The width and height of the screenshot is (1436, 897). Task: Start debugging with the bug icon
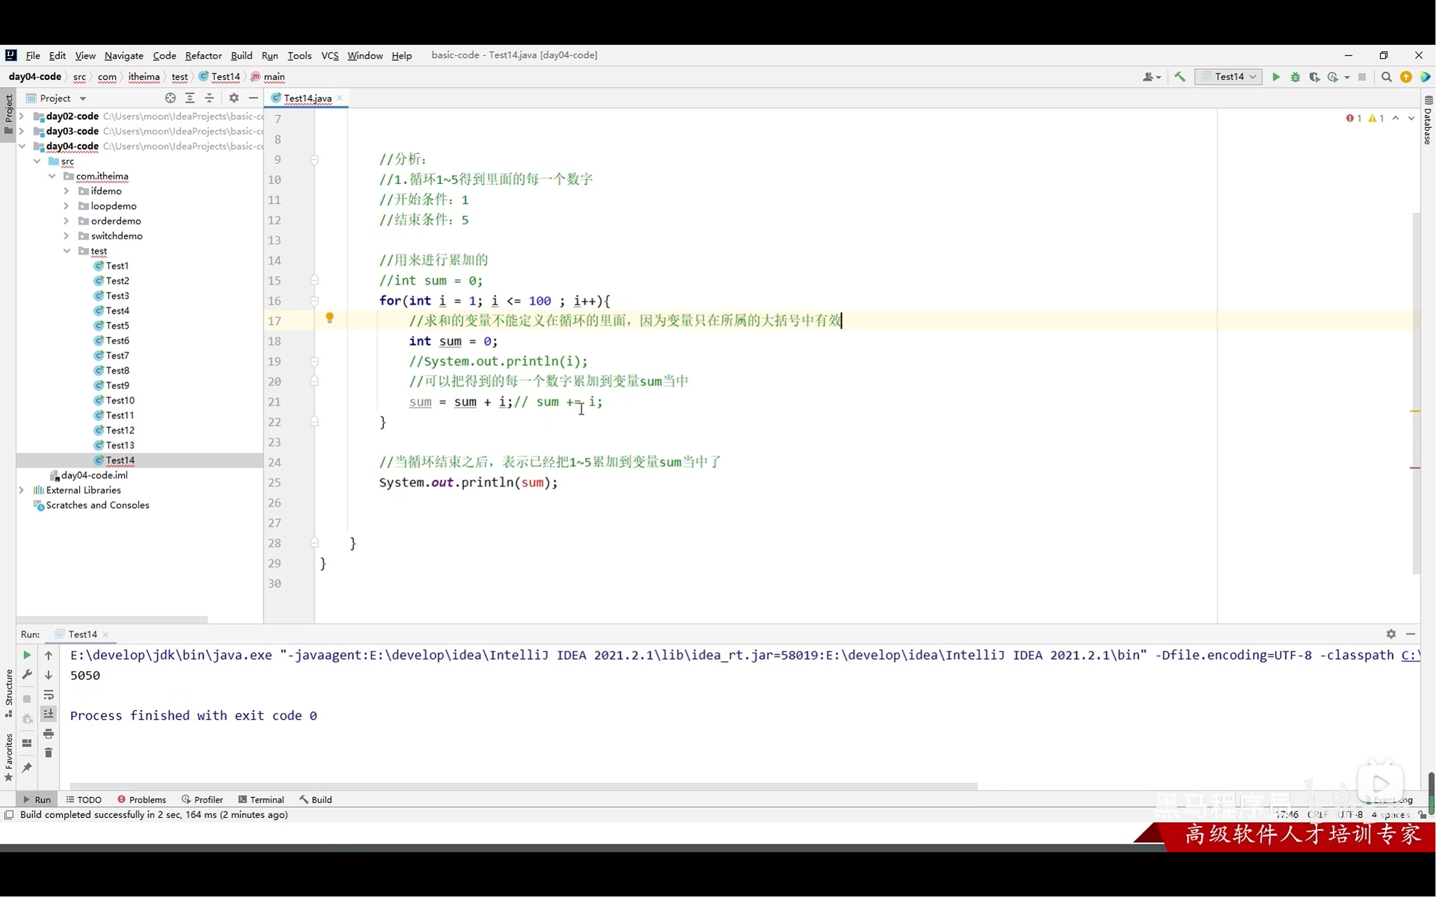(x=1295, y=77)
